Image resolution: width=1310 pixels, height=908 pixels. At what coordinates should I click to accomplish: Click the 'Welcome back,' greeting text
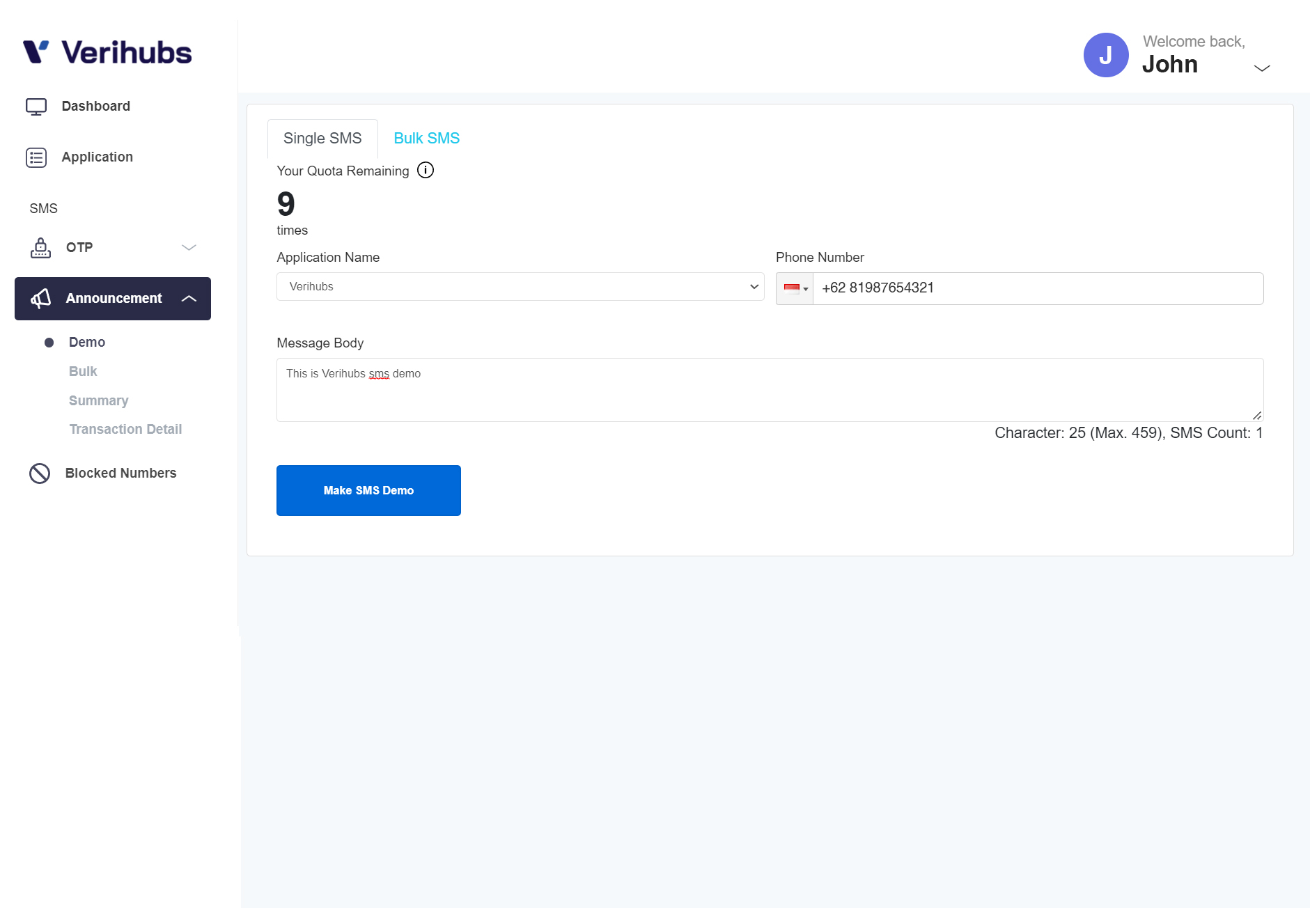[1194, 42]
